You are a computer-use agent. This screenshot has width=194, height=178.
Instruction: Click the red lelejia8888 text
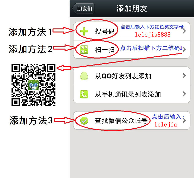click(x=153, y=35)
